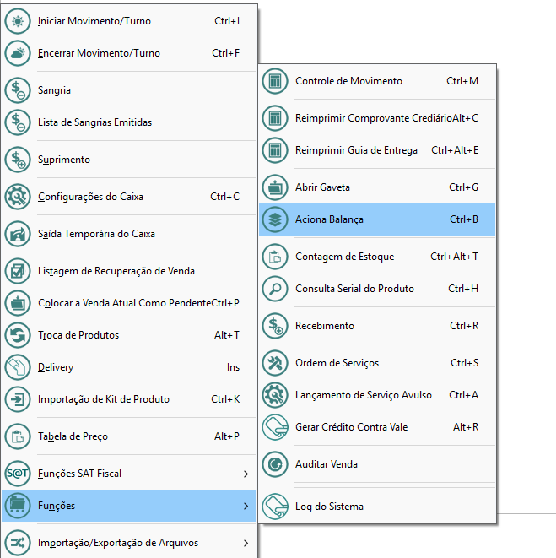The height and width of the screenshot is (558, 556).
Task: Click the sun icon for Iniciar Movimento/Turno
Action: tap(18, 21)
